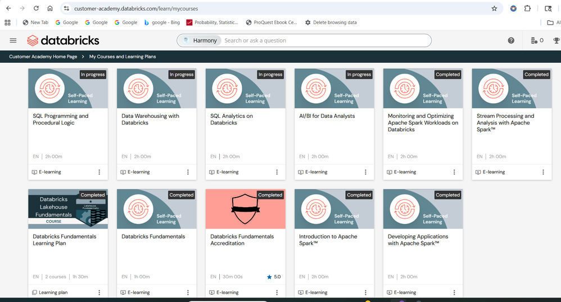Go to the browser home page
561x302 pixels.
50,8
